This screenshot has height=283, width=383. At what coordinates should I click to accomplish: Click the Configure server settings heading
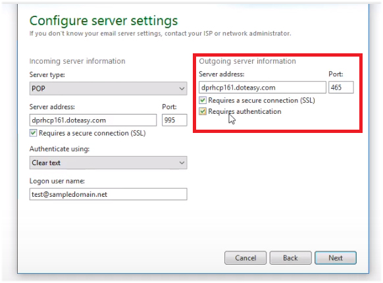click(x=103, y=21)
